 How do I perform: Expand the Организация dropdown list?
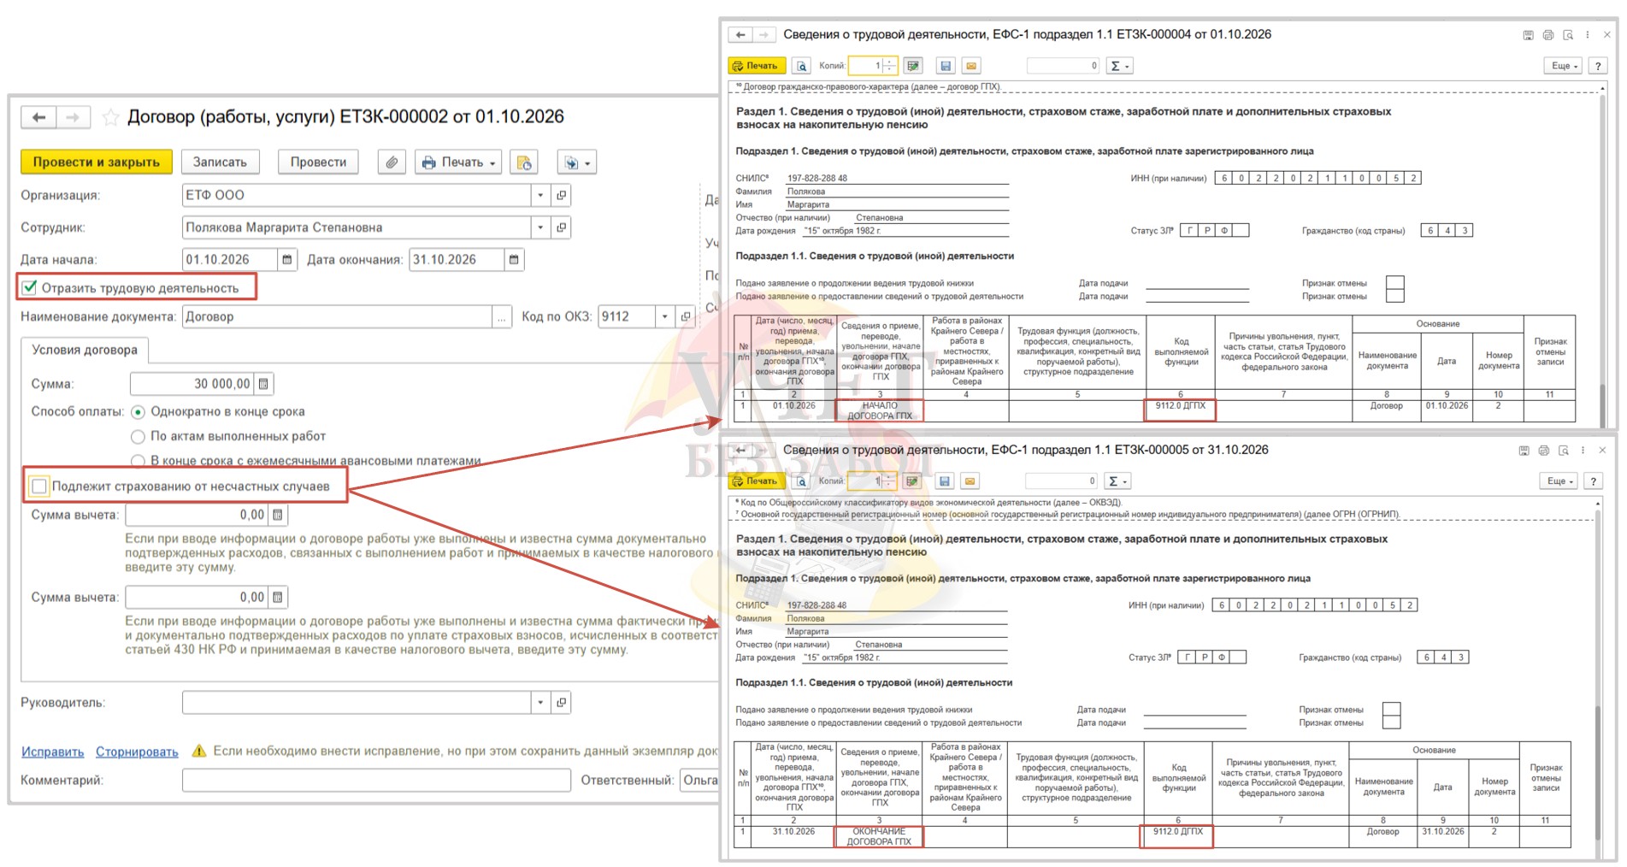coord(540,195)
